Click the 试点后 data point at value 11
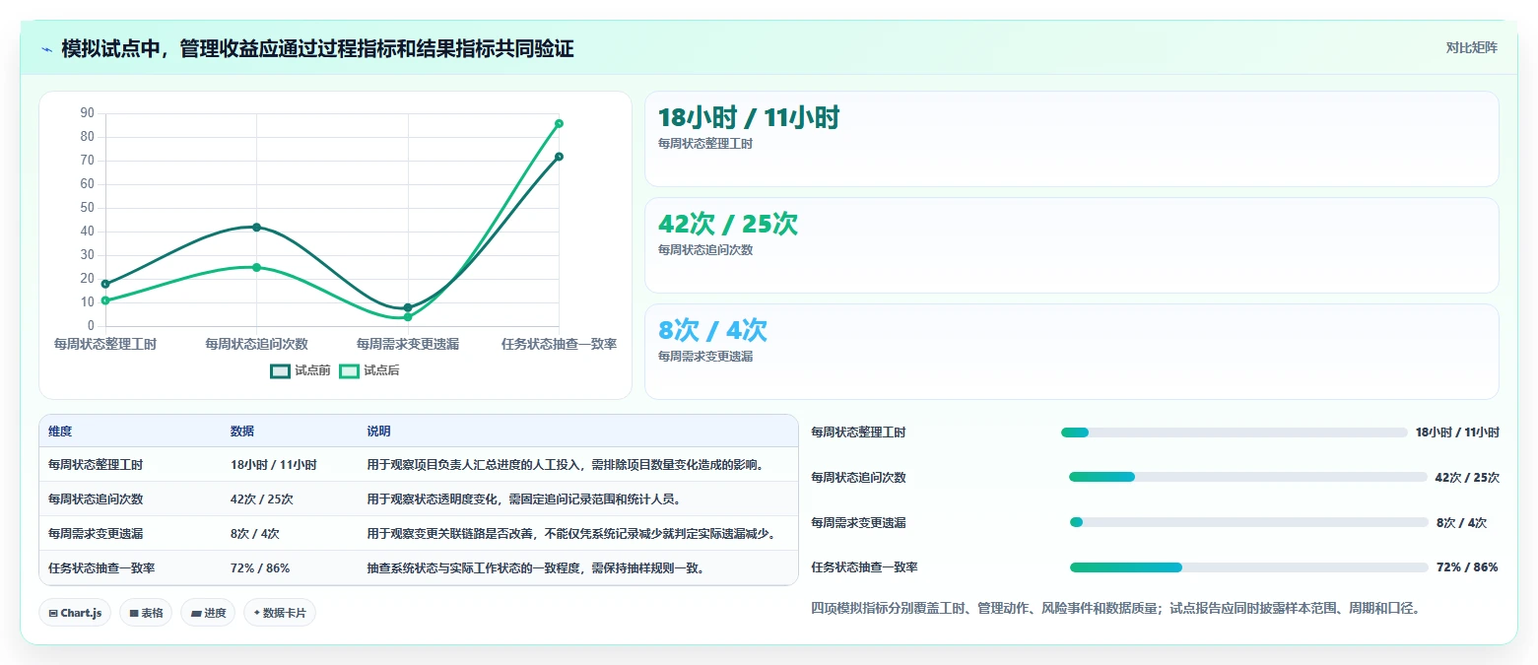This screenshot has height=665, width=1538. 105,300
